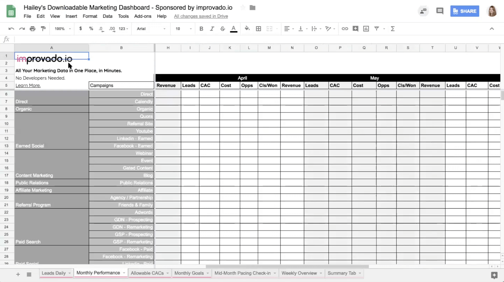Click the Insert link icon
This screenshot has height=282, width=504.
345,29
